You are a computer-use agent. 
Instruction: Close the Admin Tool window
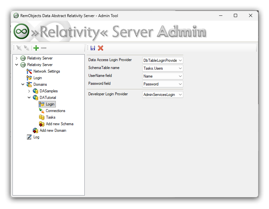coord(251,16)
